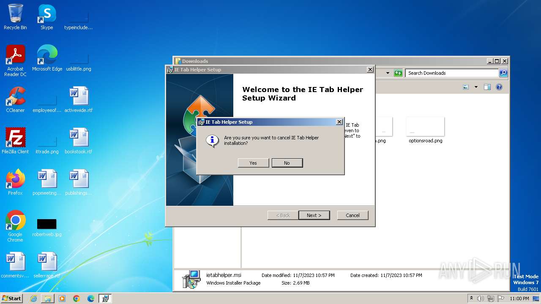Viewport: 541px width, 304px height.
Task: Open Internet Explorer from taskbar
Action: (33, 299)
